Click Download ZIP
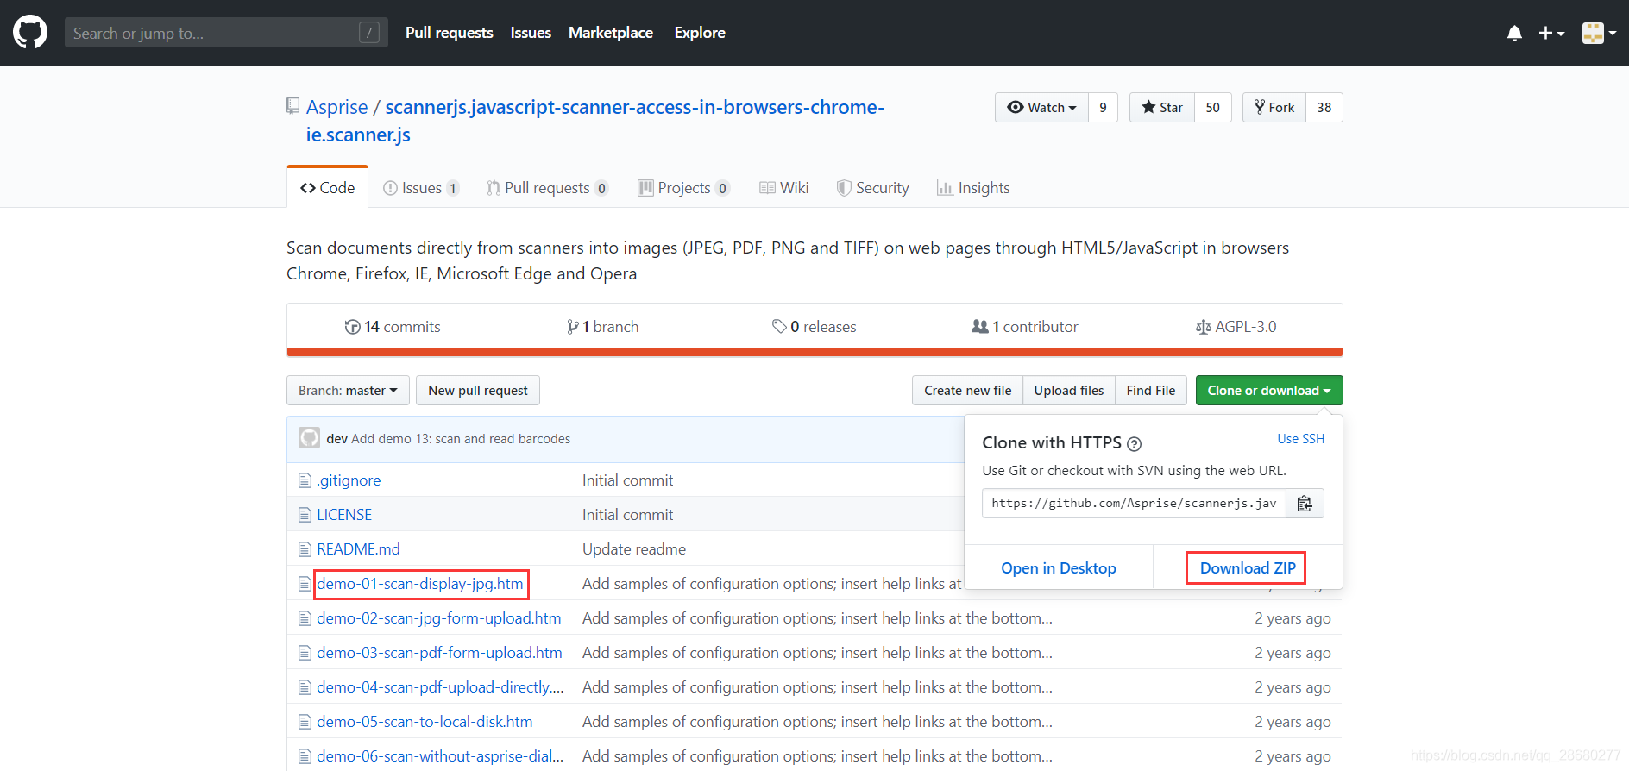Image resolution: width=1629 pixels, height=771 pixels. click(x=1248, y=568)
